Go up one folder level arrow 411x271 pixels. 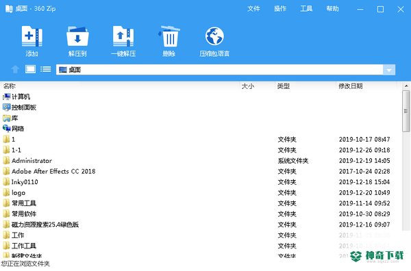[x=15, y=69]
